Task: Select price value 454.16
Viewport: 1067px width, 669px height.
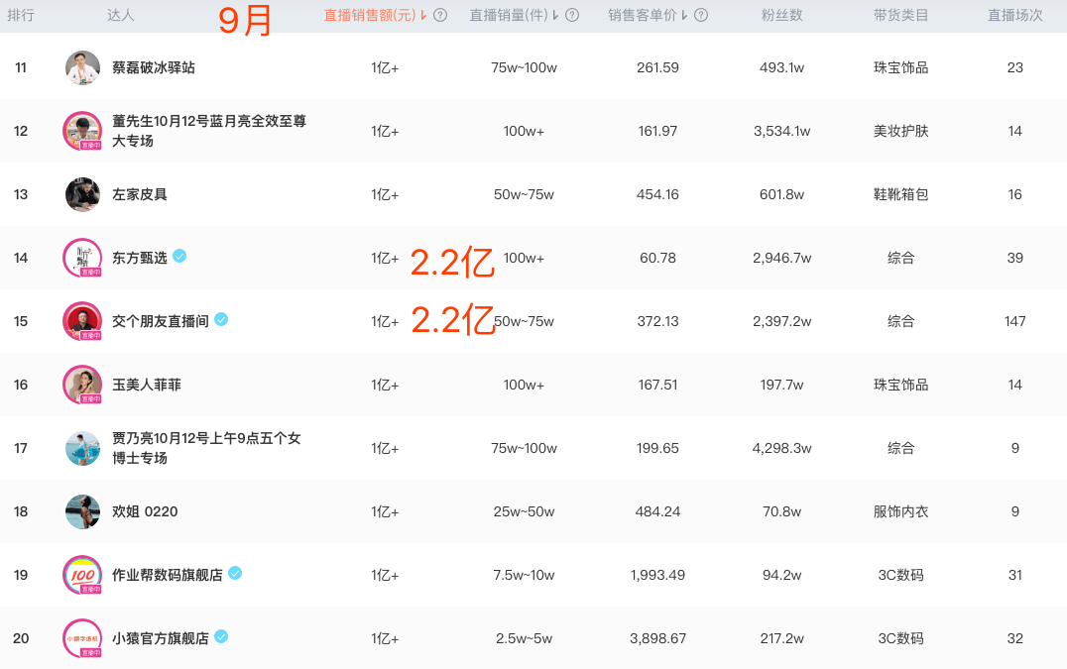Action: click(x=658, y=194)
